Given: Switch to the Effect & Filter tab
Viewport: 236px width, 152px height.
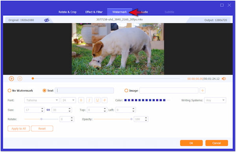Looking at the screenshot, I should 94,12.
